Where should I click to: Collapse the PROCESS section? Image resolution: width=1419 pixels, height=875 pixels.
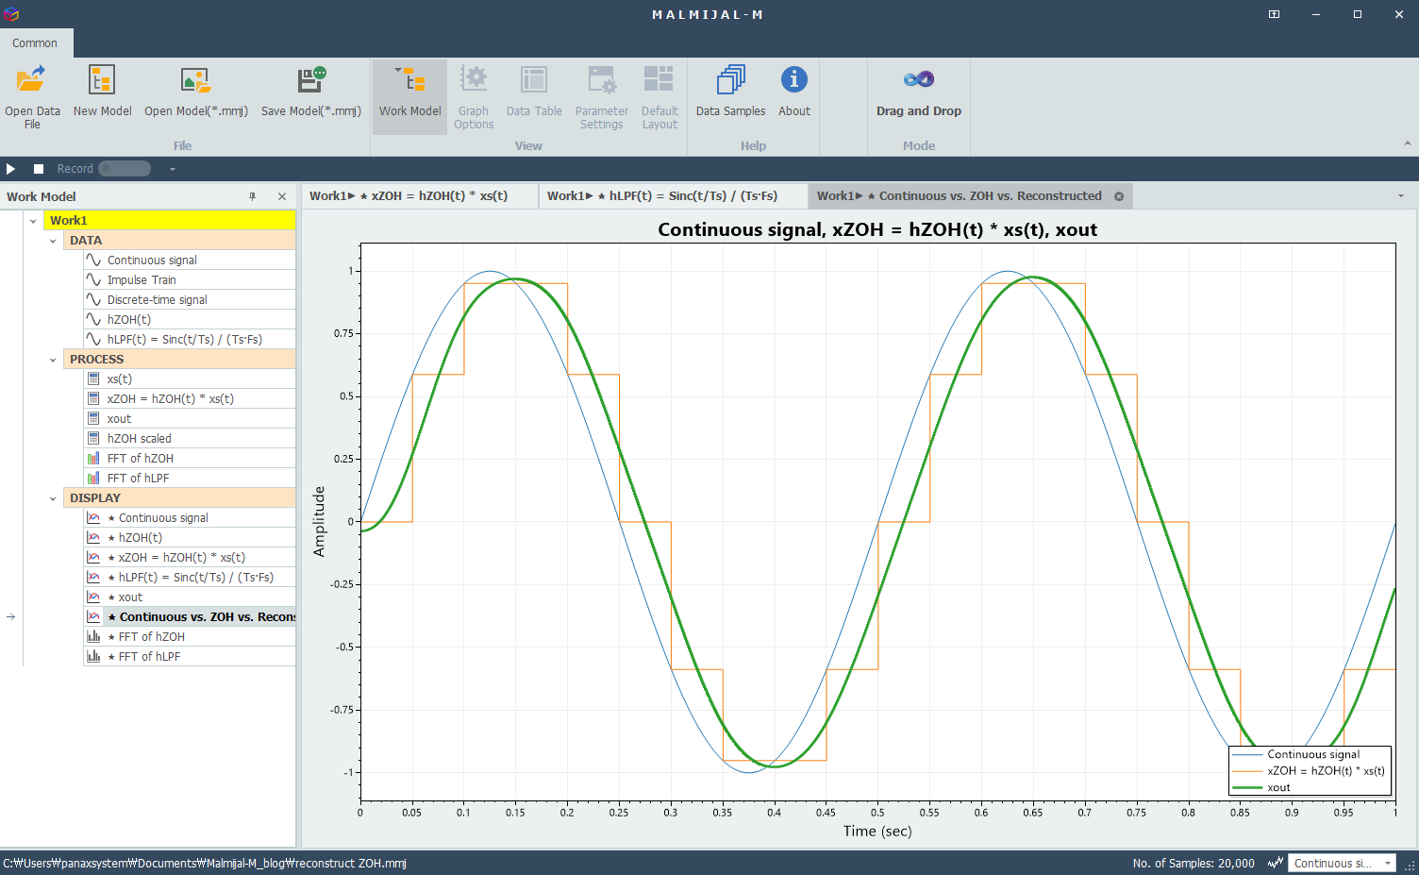point(53,360)
